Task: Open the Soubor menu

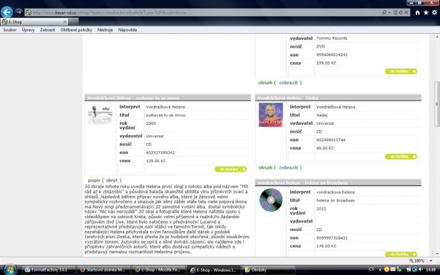Action: coord(10,30)
